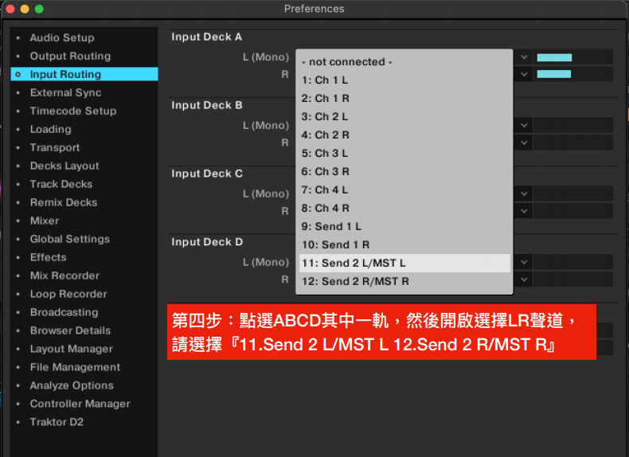Click the Input Deck A heading
Screen dimensions: 629x457
tap(206, 37)
